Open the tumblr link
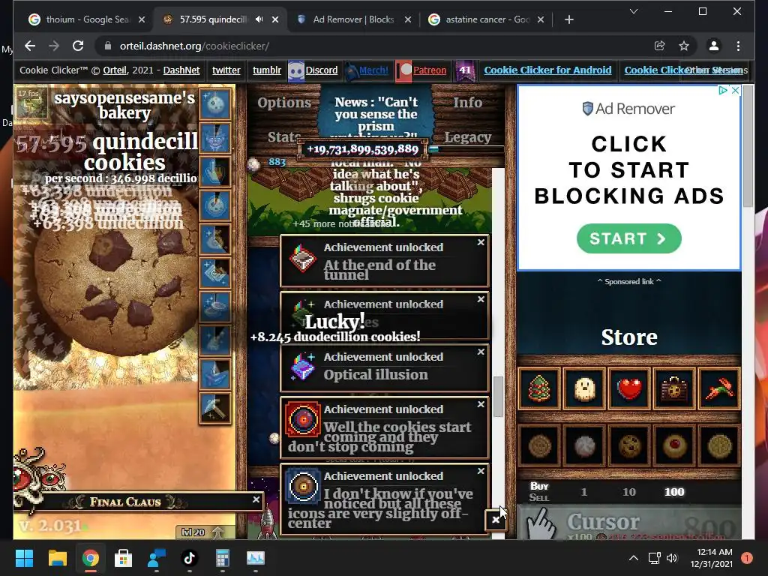The height and width of the screenshot is (576, 768). (267, 70)
